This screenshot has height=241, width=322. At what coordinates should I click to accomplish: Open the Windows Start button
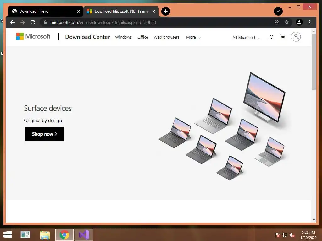coord(8,235)
